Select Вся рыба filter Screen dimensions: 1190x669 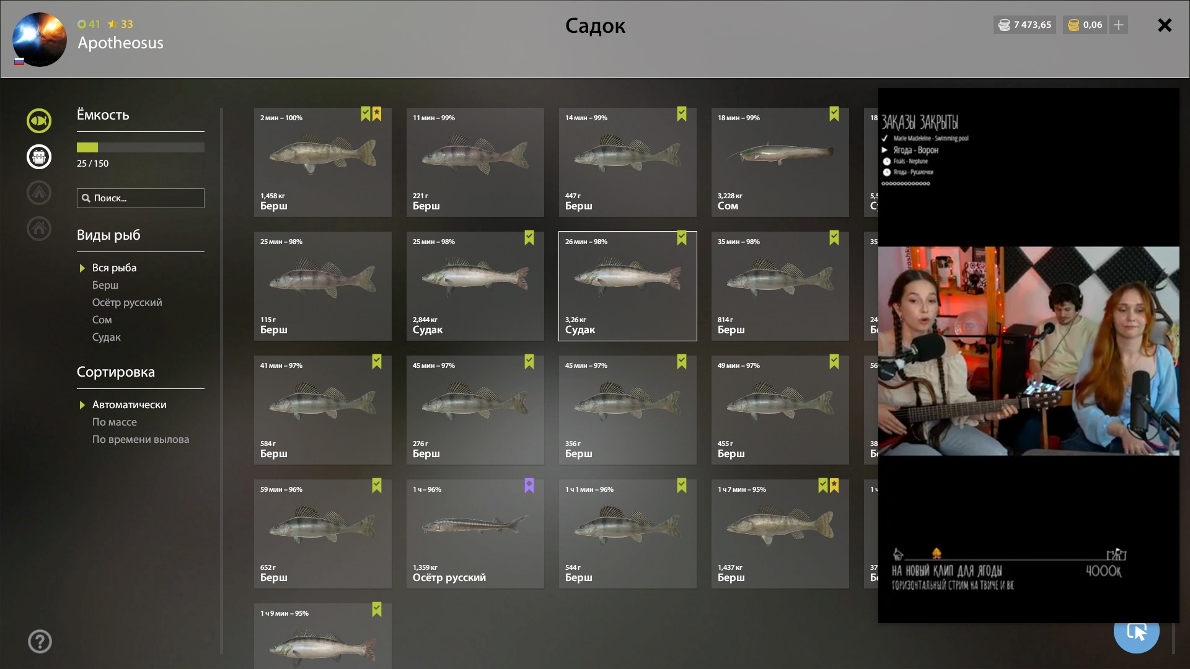point(115,268)
